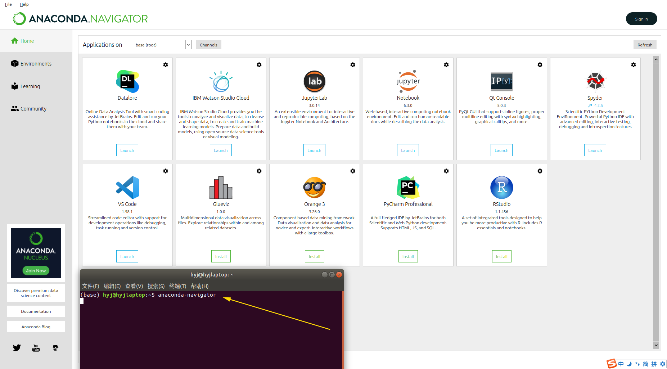Open terminal 终端(T) menu
Image resolution: width=667 pixels, height=369 pixels.
(x=178, y=286)
